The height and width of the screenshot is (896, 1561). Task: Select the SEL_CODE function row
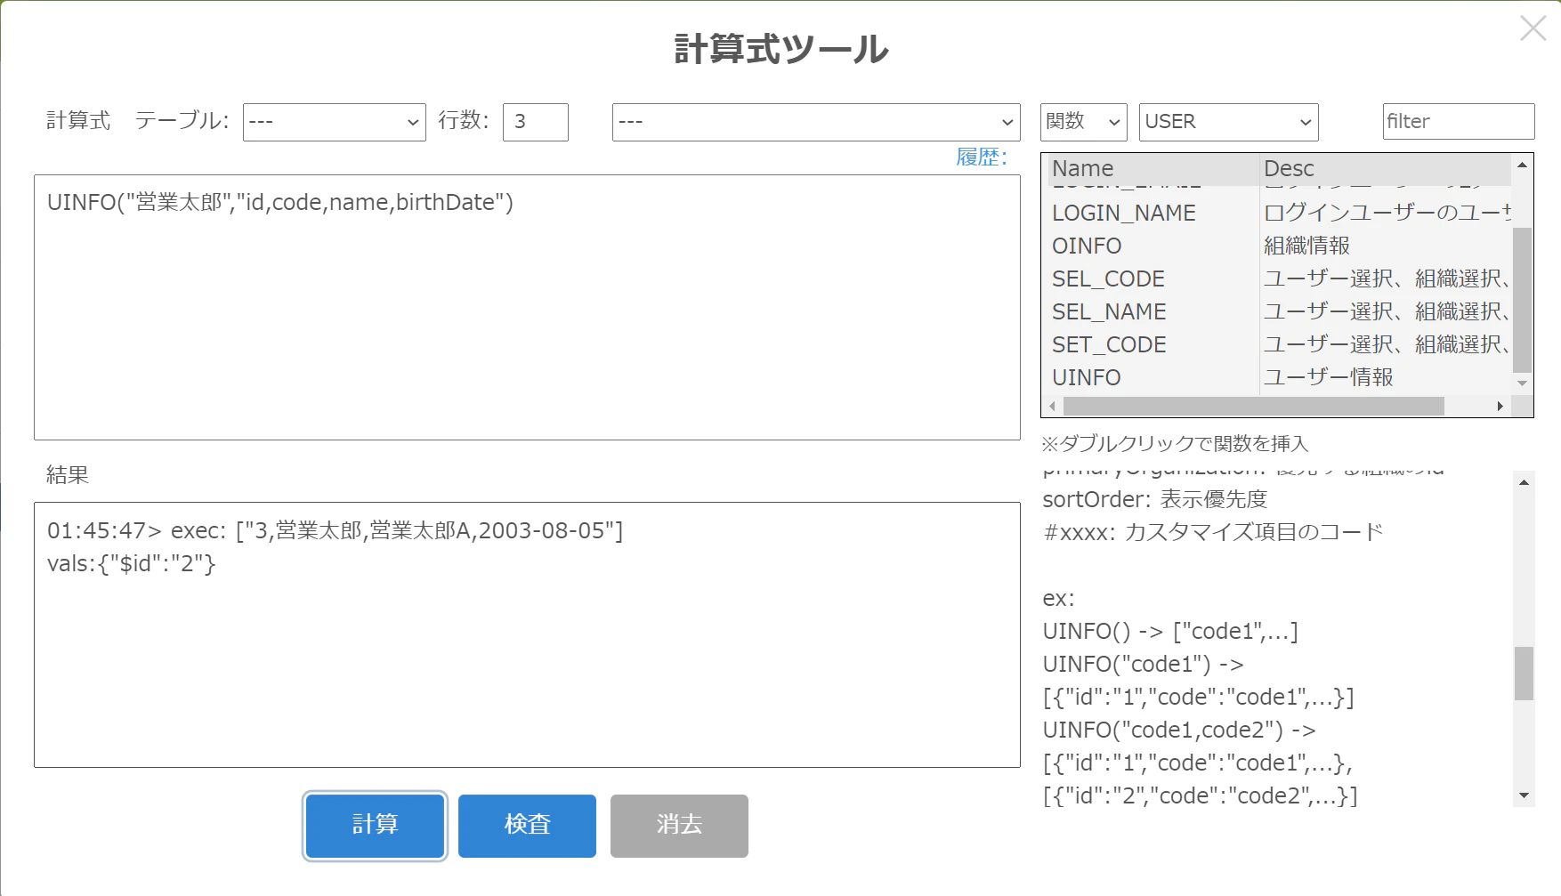1280,278
